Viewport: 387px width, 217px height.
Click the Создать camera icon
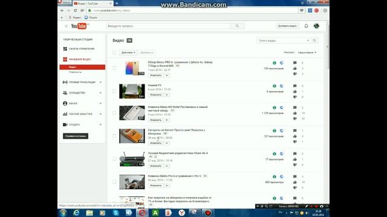[x=65, y=125]
